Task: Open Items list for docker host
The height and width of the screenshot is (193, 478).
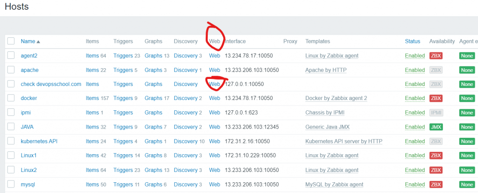Action: [92, 99]
